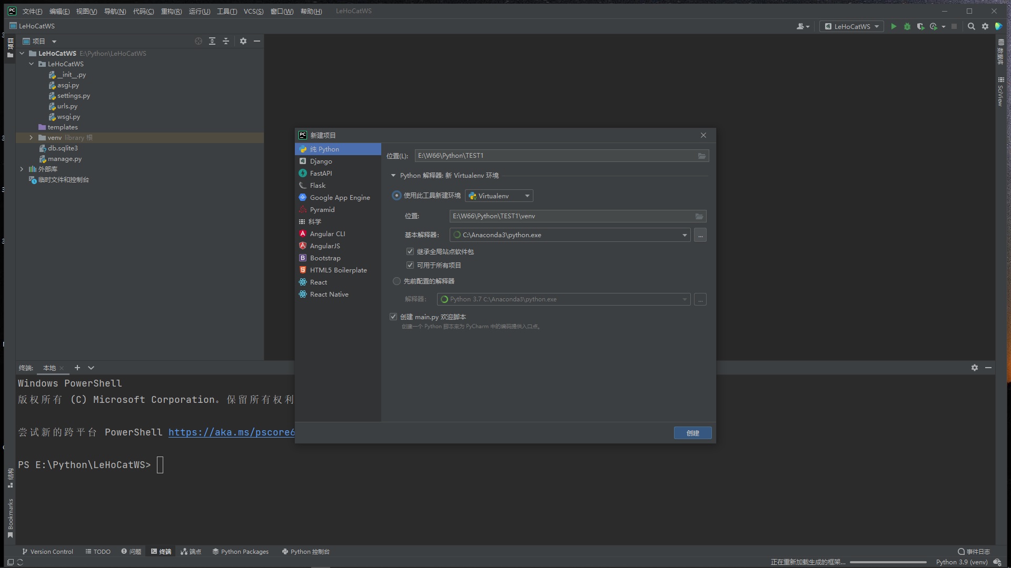Screen dimensions: 1011x568
Task: Open Version Control tool tab
Action: [47, 552]
